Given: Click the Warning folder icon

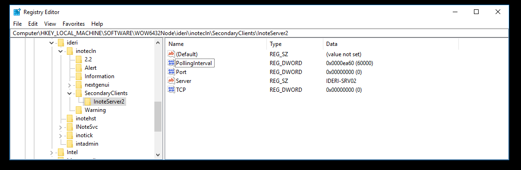Looking at the screenshot, I should coord(79,110).
